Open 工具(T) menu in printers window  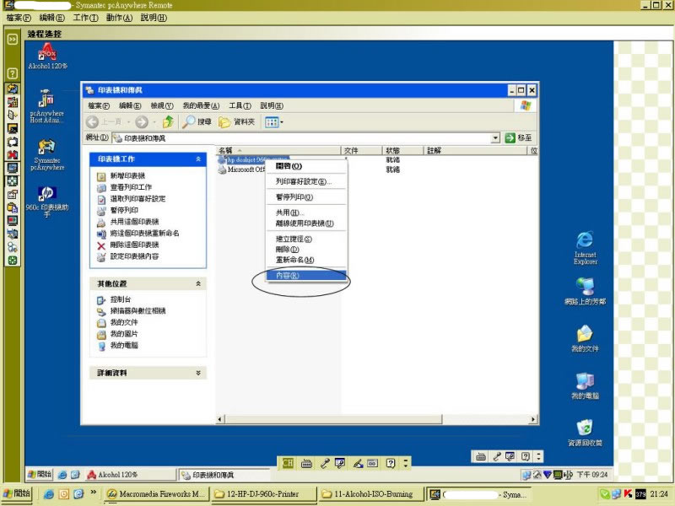[x=240, y=106]
